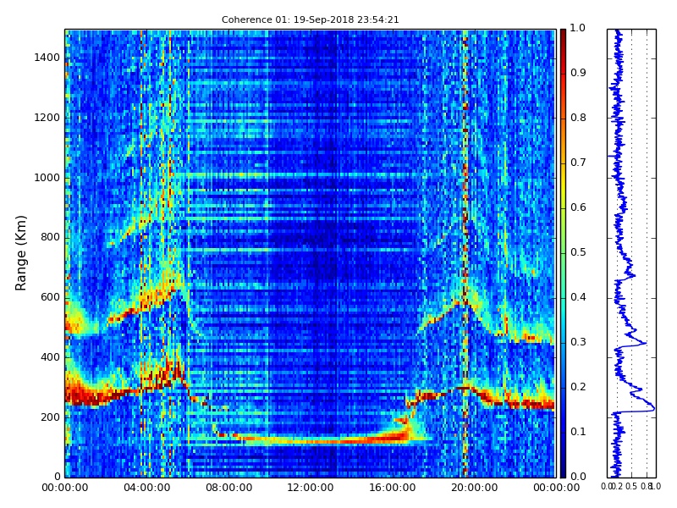Select the 1000 range tick label
This screenshot has height=508, width=677.
tap(47, 178)
